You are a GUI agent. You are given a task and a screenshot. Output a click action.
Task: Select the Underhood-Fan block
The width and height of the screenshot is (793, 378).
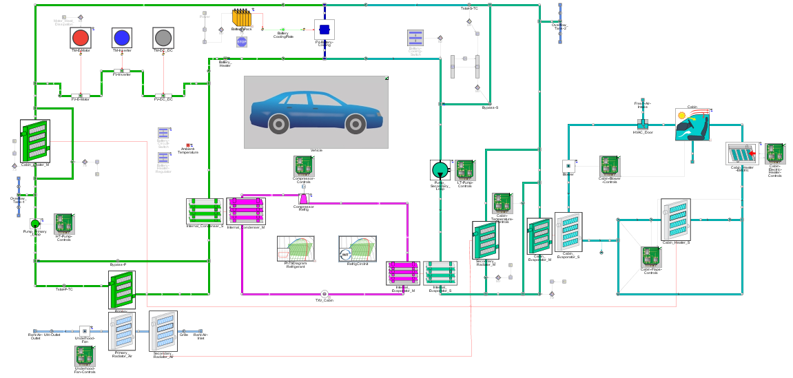point(85,330)
